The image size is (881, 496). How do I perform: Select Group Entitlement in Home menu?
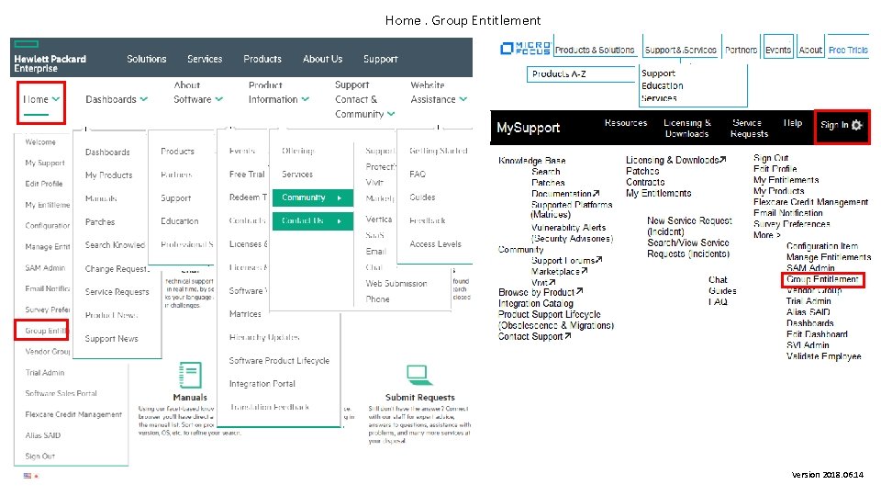coord(45,331)
